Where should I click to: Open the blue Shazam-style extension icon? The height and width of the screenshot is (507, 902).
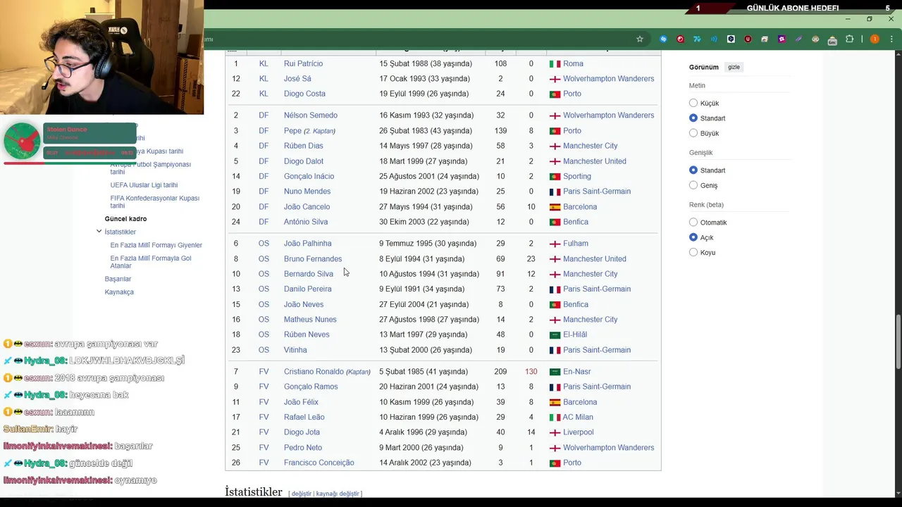[663, 39]
